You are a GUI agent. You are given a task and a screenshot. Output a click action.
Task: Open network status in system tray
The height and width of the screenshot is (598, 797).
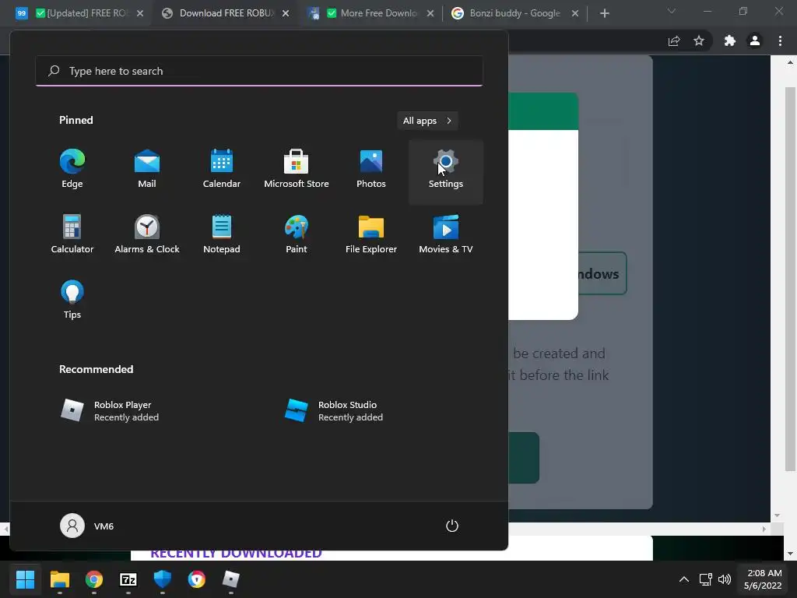pyautogui.click(x=705, y=579)
